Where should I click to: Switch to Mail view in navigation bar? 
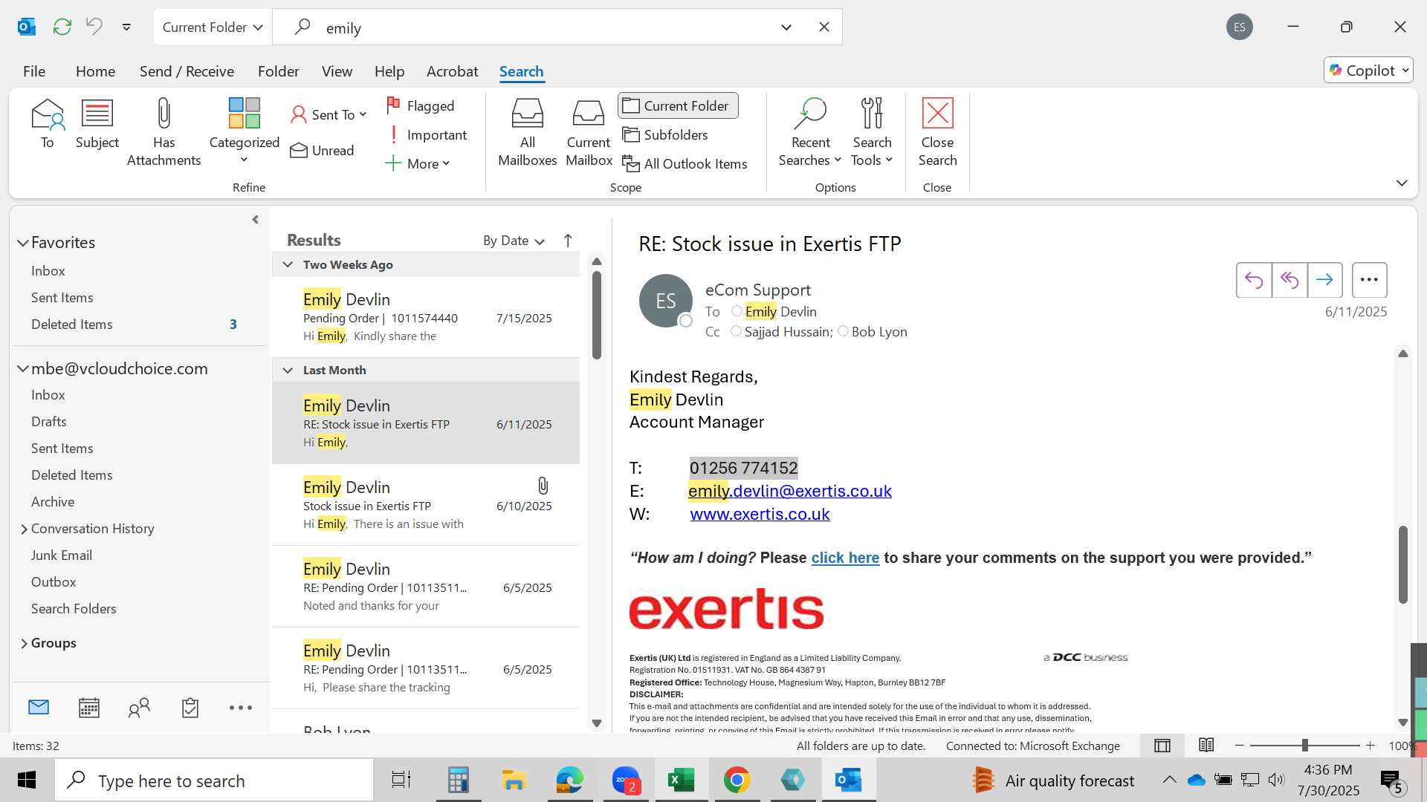point(39,708)
